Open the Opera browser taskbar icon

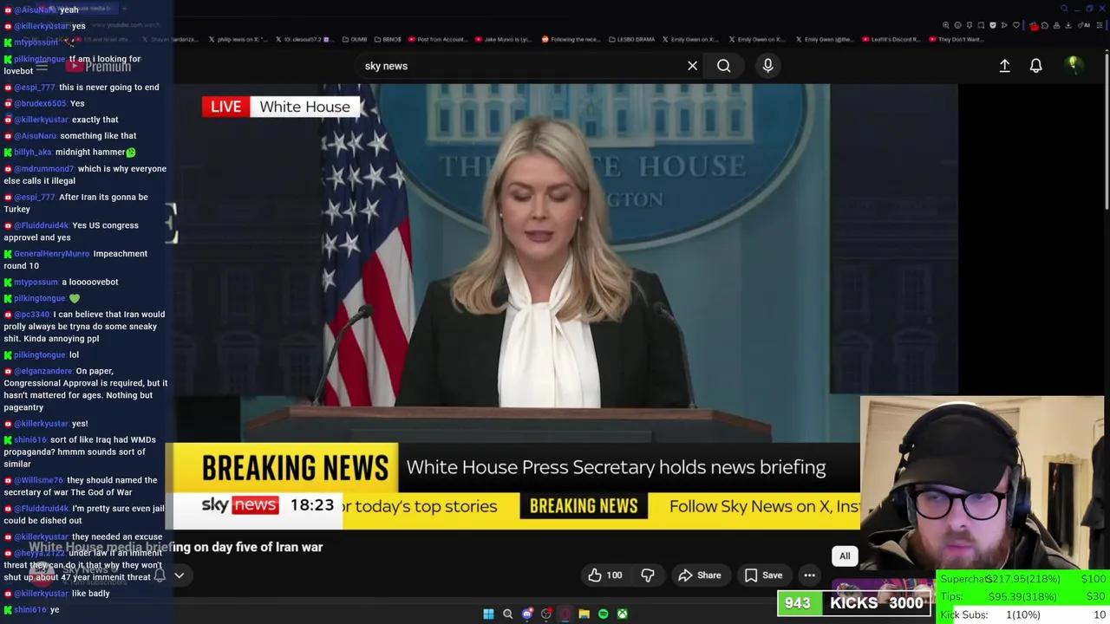pyautogui.click(x=565, y=614)
